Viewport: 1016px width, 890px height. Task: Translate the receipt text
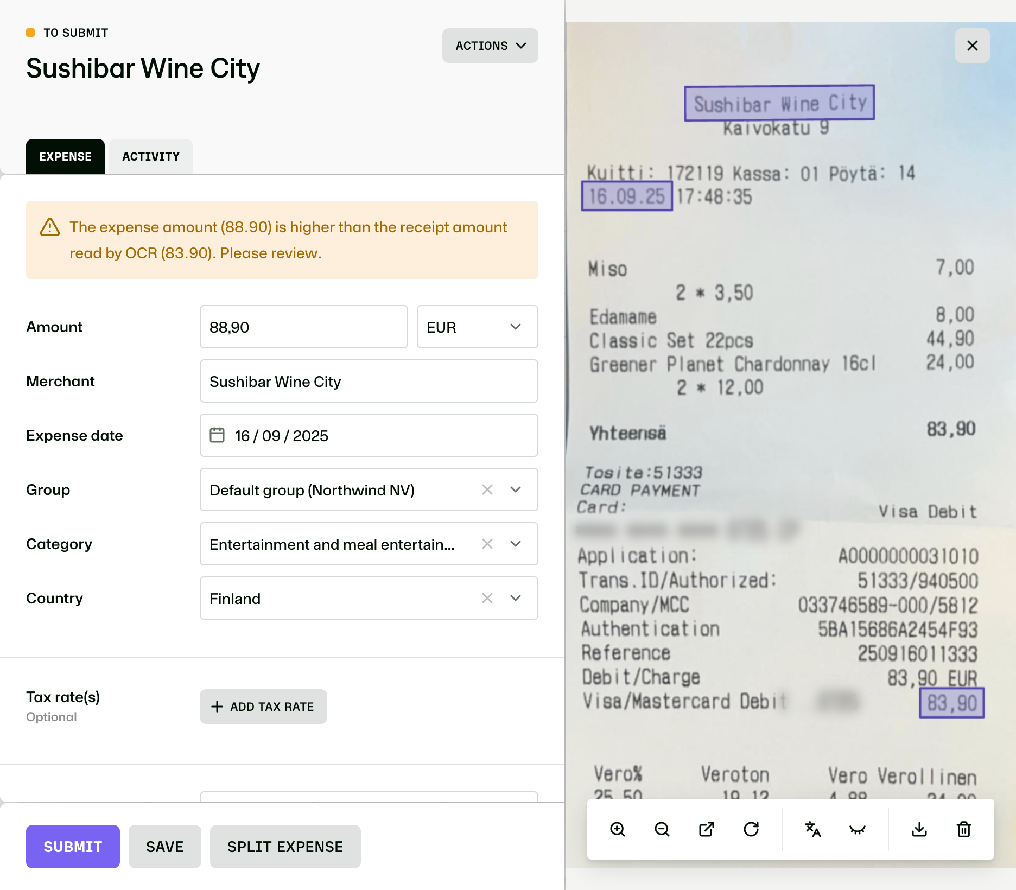point(812,829)
